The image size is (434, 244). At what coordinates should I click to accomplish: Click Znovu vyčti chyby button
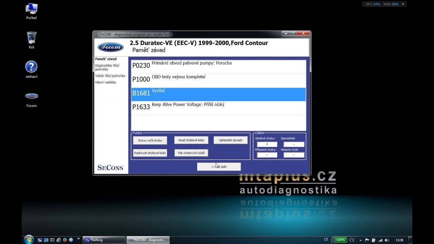(x=150, y=140)
